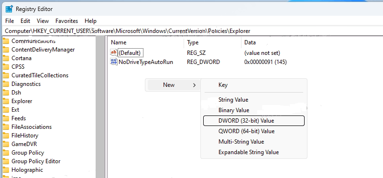Select the ContentDeliveryManager key
Screen dimensions: 383x178
(x=43, y=50)
